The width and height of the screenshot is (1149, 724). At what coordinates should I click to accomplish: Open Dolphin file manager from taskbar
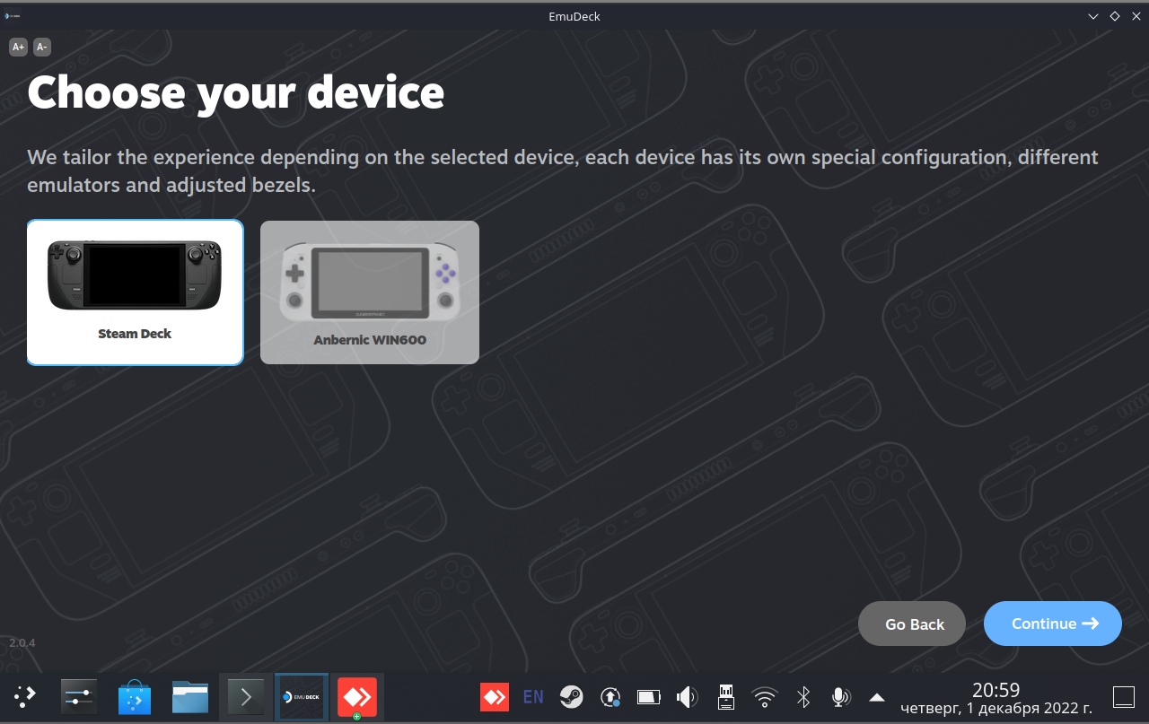[190, 697]
